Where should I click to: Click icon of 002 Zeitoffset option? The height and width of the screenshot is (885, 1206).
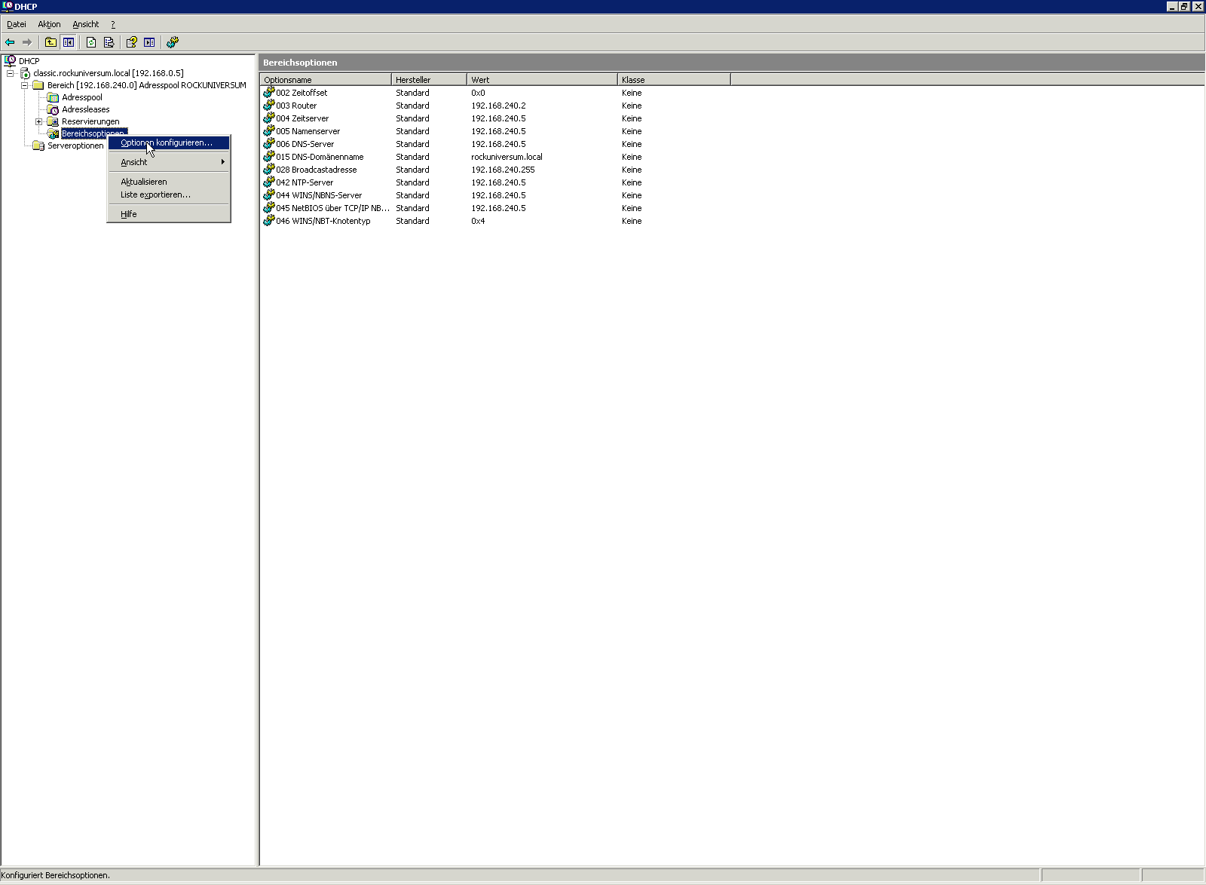tap(268, 92)
